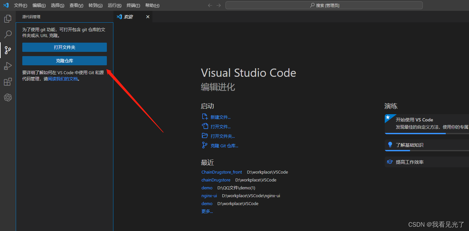This screenshot has width=469, height=231.
Task: Click the 源代码管理 panel title
Action: coord(31,17)
